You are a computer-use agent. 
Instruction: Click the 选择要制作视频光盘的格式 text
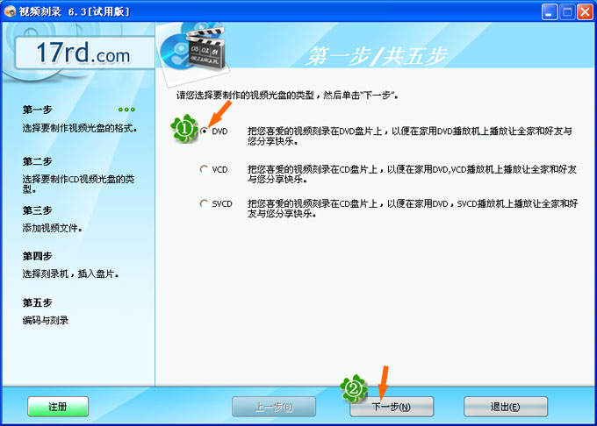pos(80,129)
